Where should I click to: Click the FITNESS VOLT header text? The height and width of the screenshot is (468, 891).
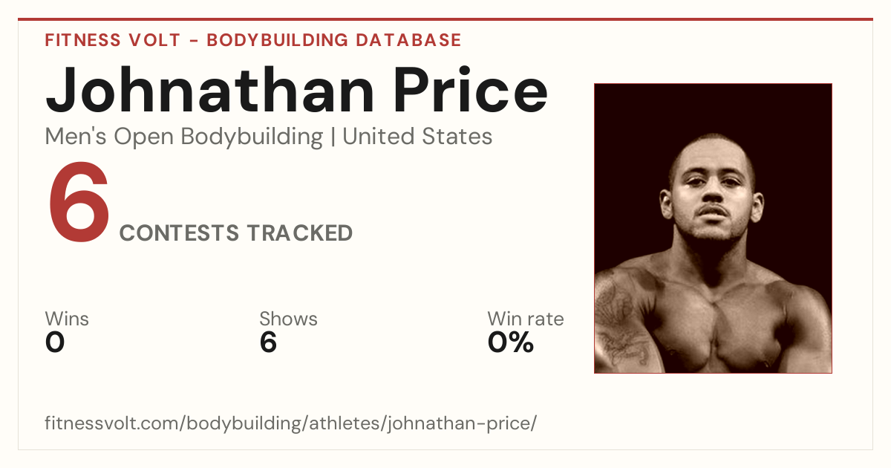pyautogui.click(x=112, y=40)
